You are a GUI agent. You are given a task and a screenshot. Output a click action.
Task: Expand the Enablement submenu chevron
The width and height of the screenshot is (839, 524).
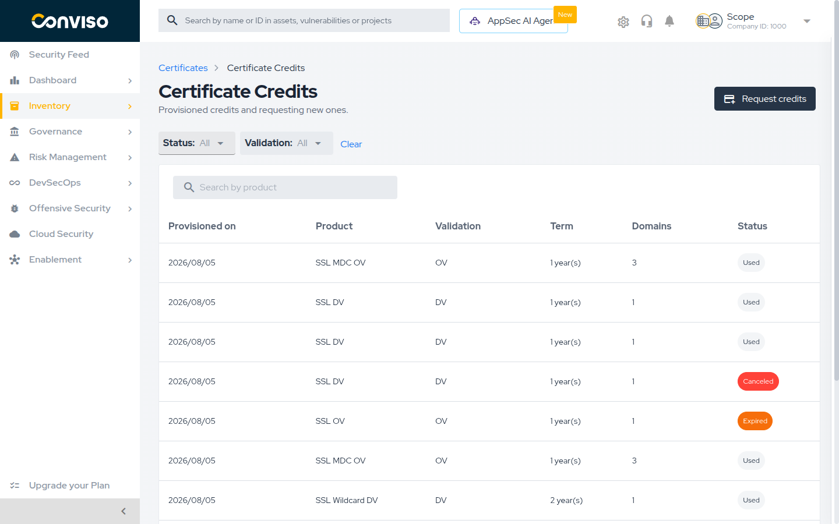click(x=130, y=260)
